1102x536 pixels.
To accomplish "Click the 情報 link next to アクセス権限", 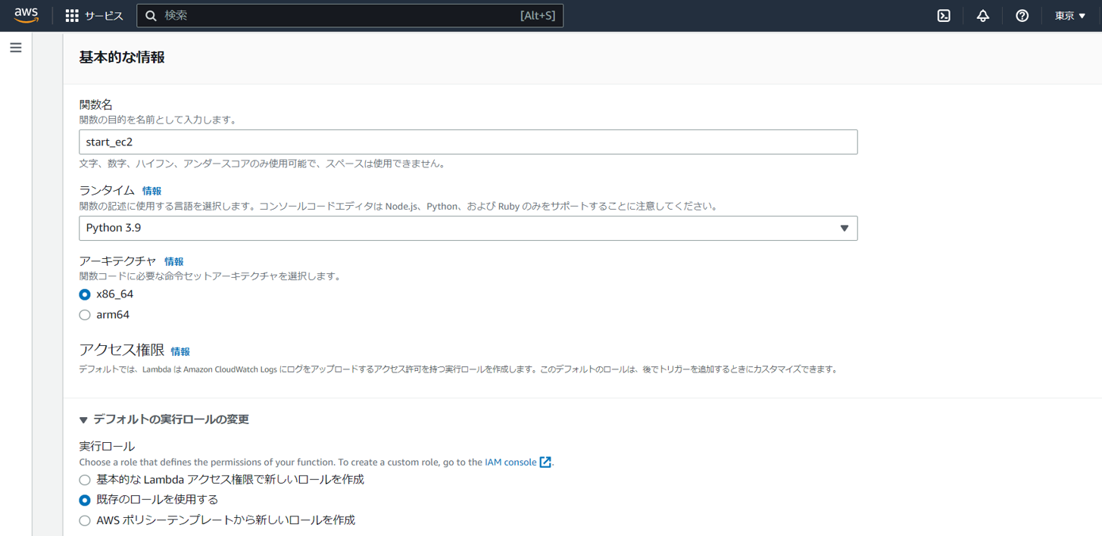I will [180, 352].
